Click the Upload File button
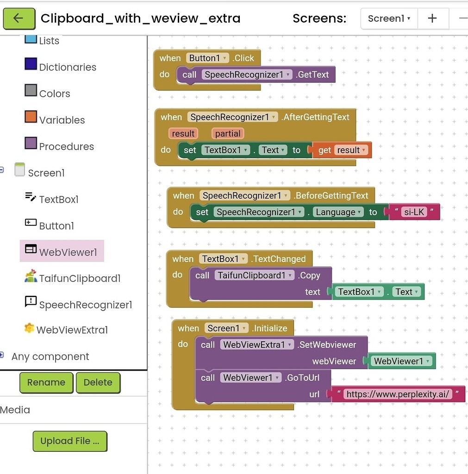468x474 pixels. [70, 441]
